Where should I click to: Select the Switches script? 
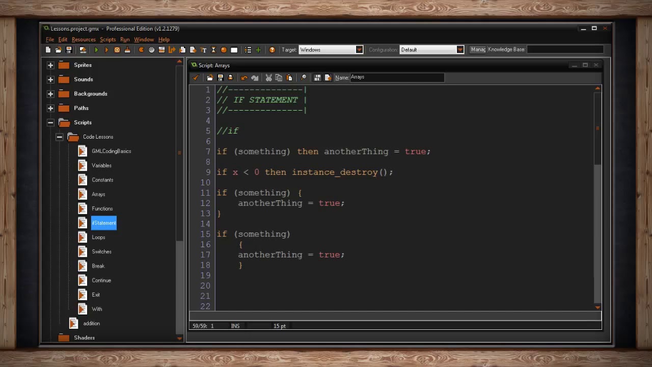click(x=101, y=252)
